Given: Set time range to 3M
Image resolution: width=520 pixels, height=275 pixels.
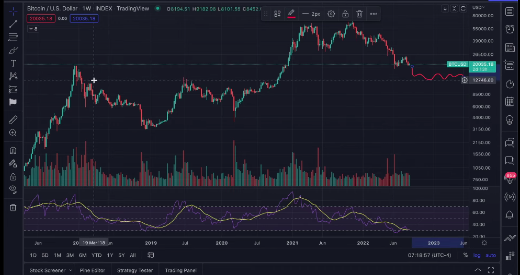Looking at the screenshot, I should (x=70, y=255).
